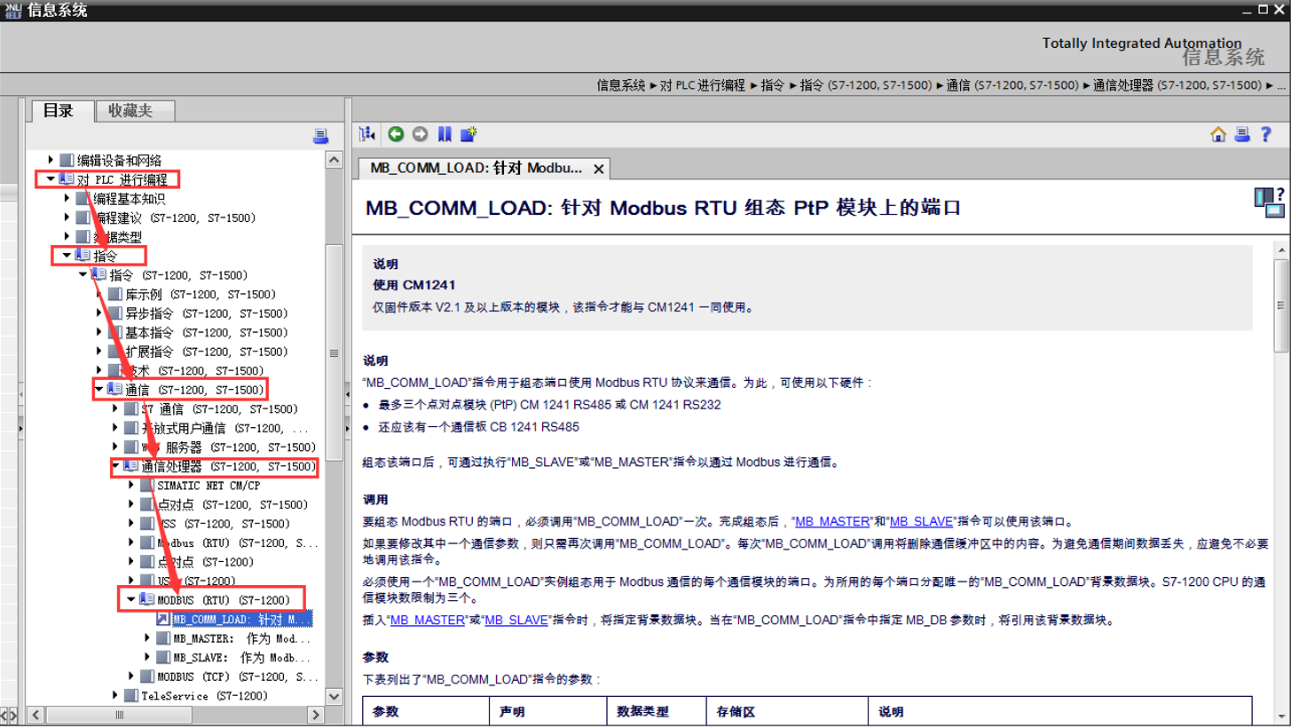The image size is (1291, 728).
Task: Click the topic icon of MB_COMM_LOAD entry
Action: pos(164,619)
